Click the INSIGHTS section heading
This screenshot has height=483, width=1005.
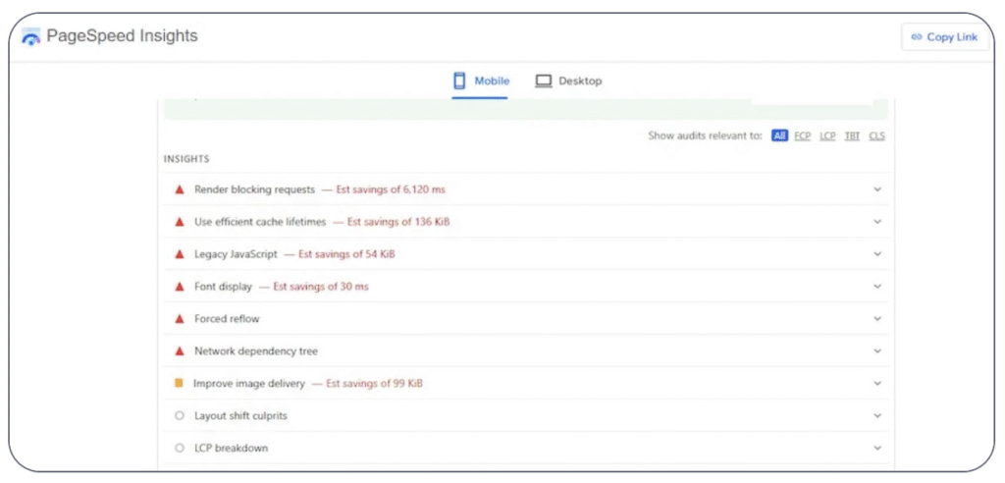186,158
